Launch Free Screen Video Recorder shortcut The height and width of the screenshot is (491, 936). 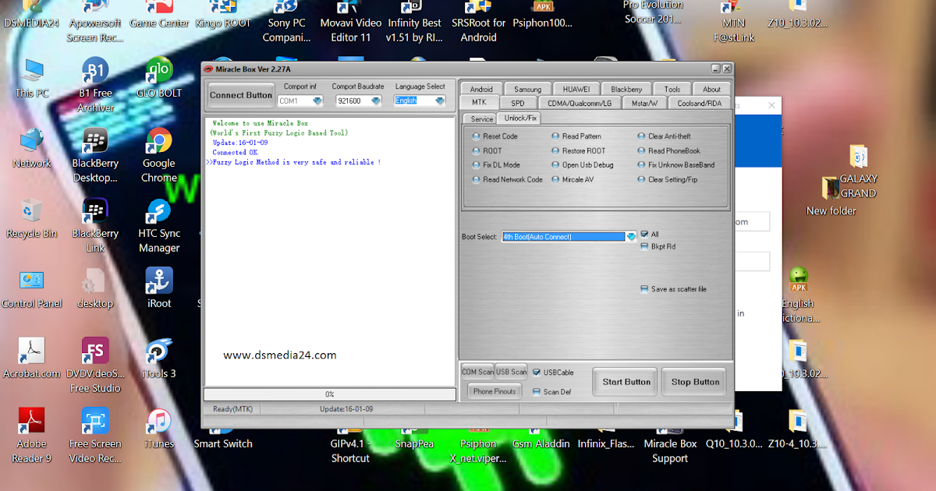tap(95, 422)
